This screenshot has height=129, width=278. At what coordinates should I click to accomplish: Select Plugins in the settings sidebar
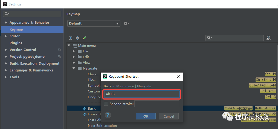(16, 43)
